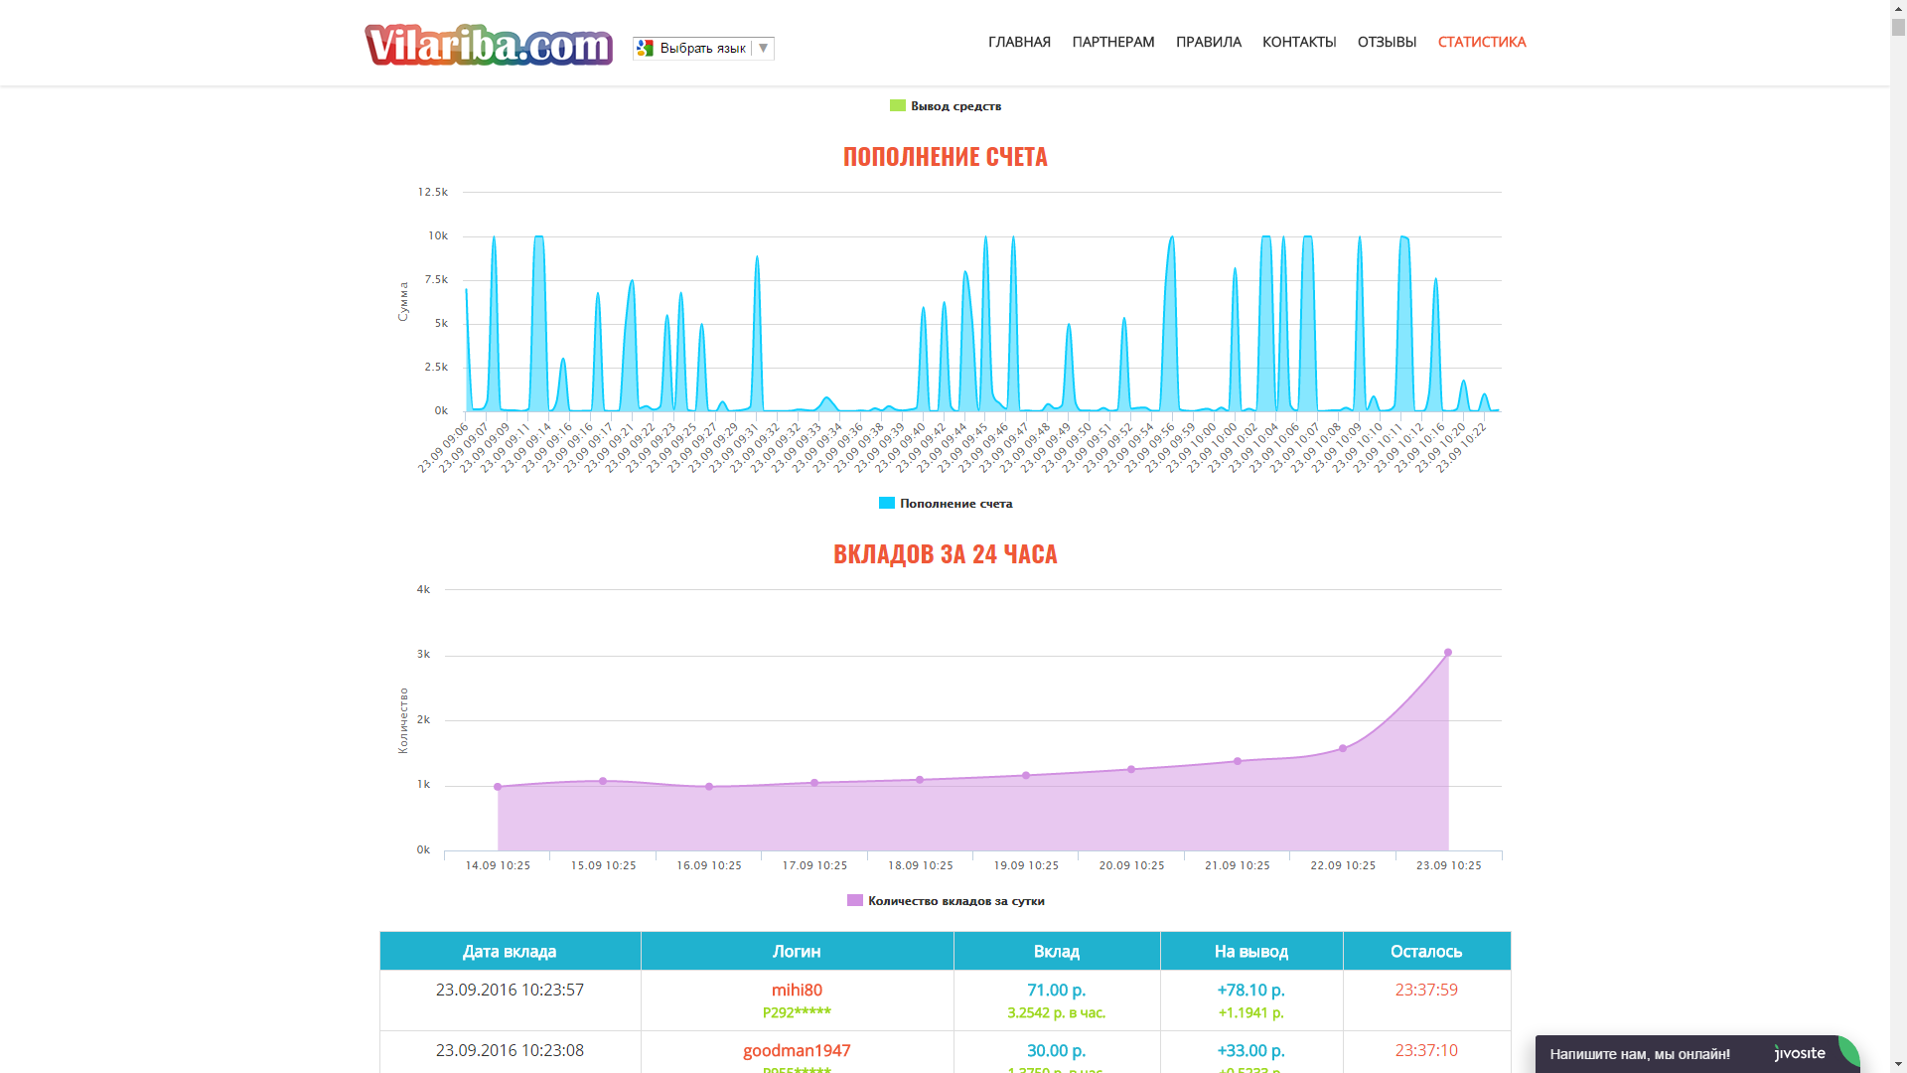Open КОНТАКТЫ page
The width and height of the screenshot is (1907, 1073).
coord(1298,42)
